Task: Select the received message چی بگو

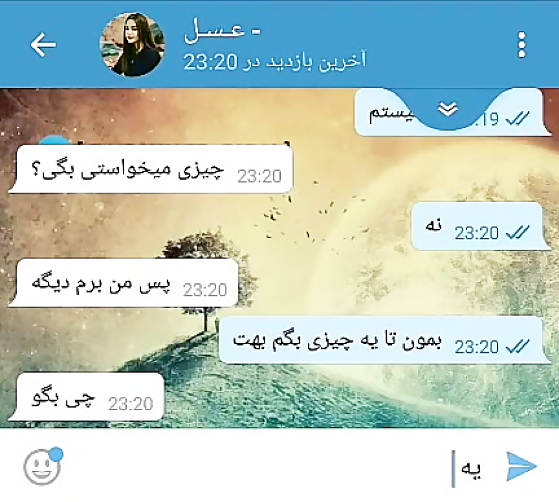Action: click(x=87, y=397)
